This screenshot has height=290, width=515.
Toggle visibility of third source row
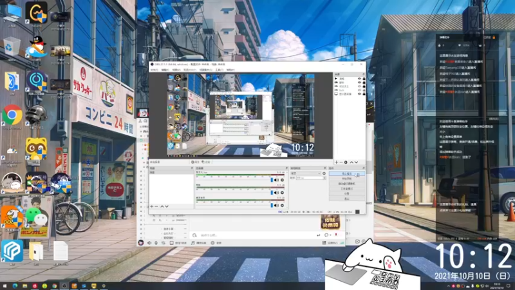359,86
